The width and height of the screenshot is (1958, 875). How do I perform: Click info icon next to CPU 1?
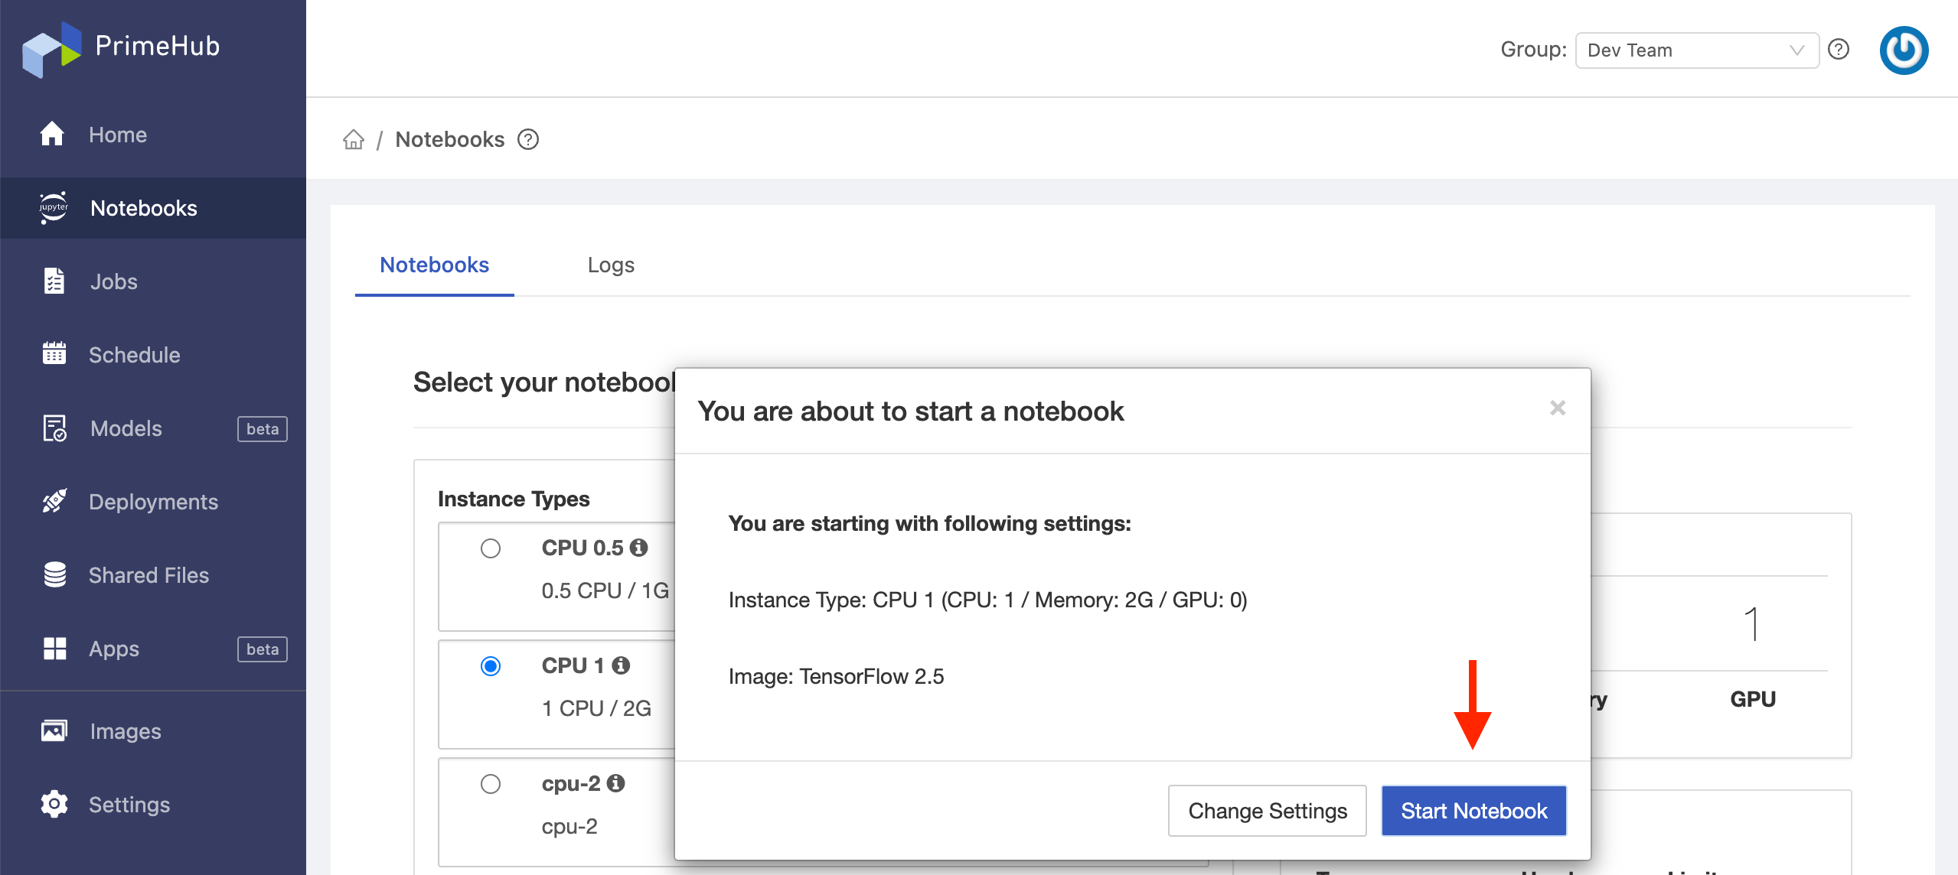click(x=621, y=665)
